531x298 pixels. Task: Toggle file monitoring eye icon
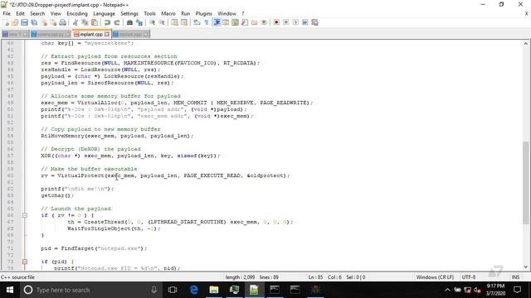tap(264, 22)
